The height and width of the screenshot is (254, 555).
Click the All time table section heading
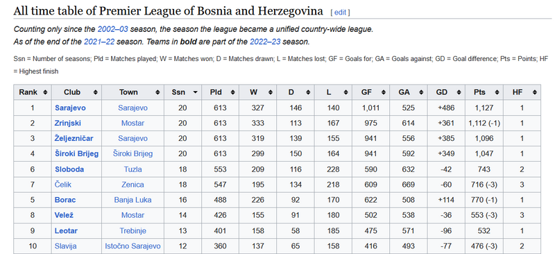pos(168,11)
